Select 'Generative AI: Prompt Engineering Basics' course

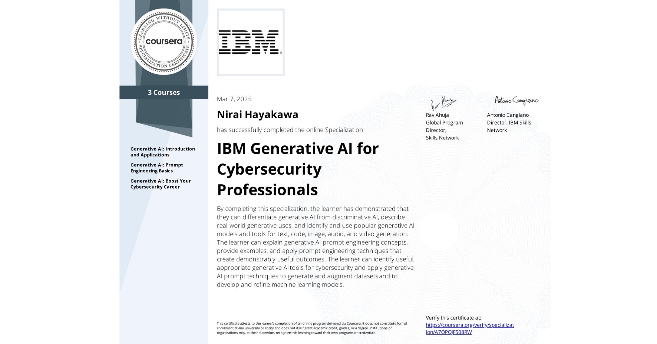click(x=156, y=168)
